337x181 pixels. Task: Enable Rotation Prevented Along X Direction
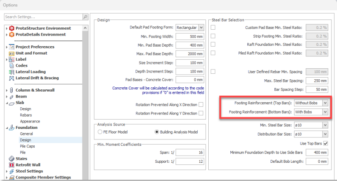[x=201, y=105]
